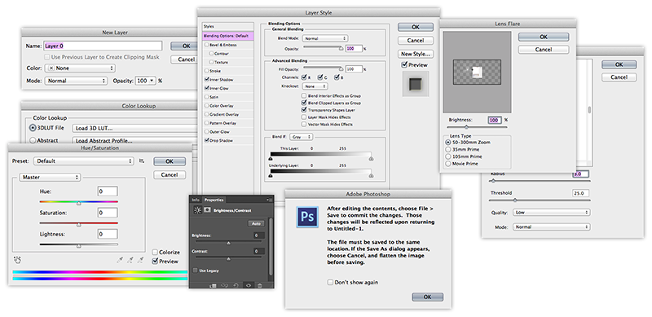Open the Blend Mode dropdown in Layer Style
This screenshot has width=652, height=317.
324,38
